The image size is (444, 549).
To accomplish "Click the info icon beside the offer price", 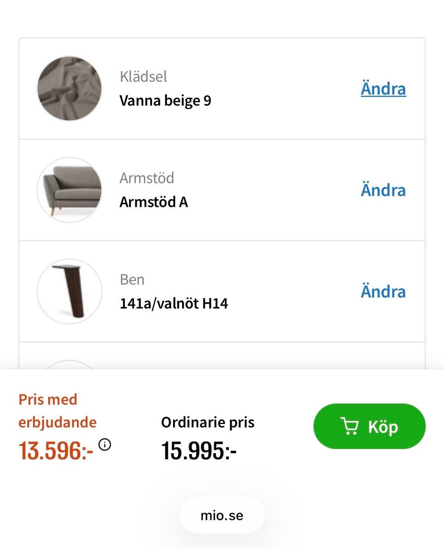I will point(105,445).
